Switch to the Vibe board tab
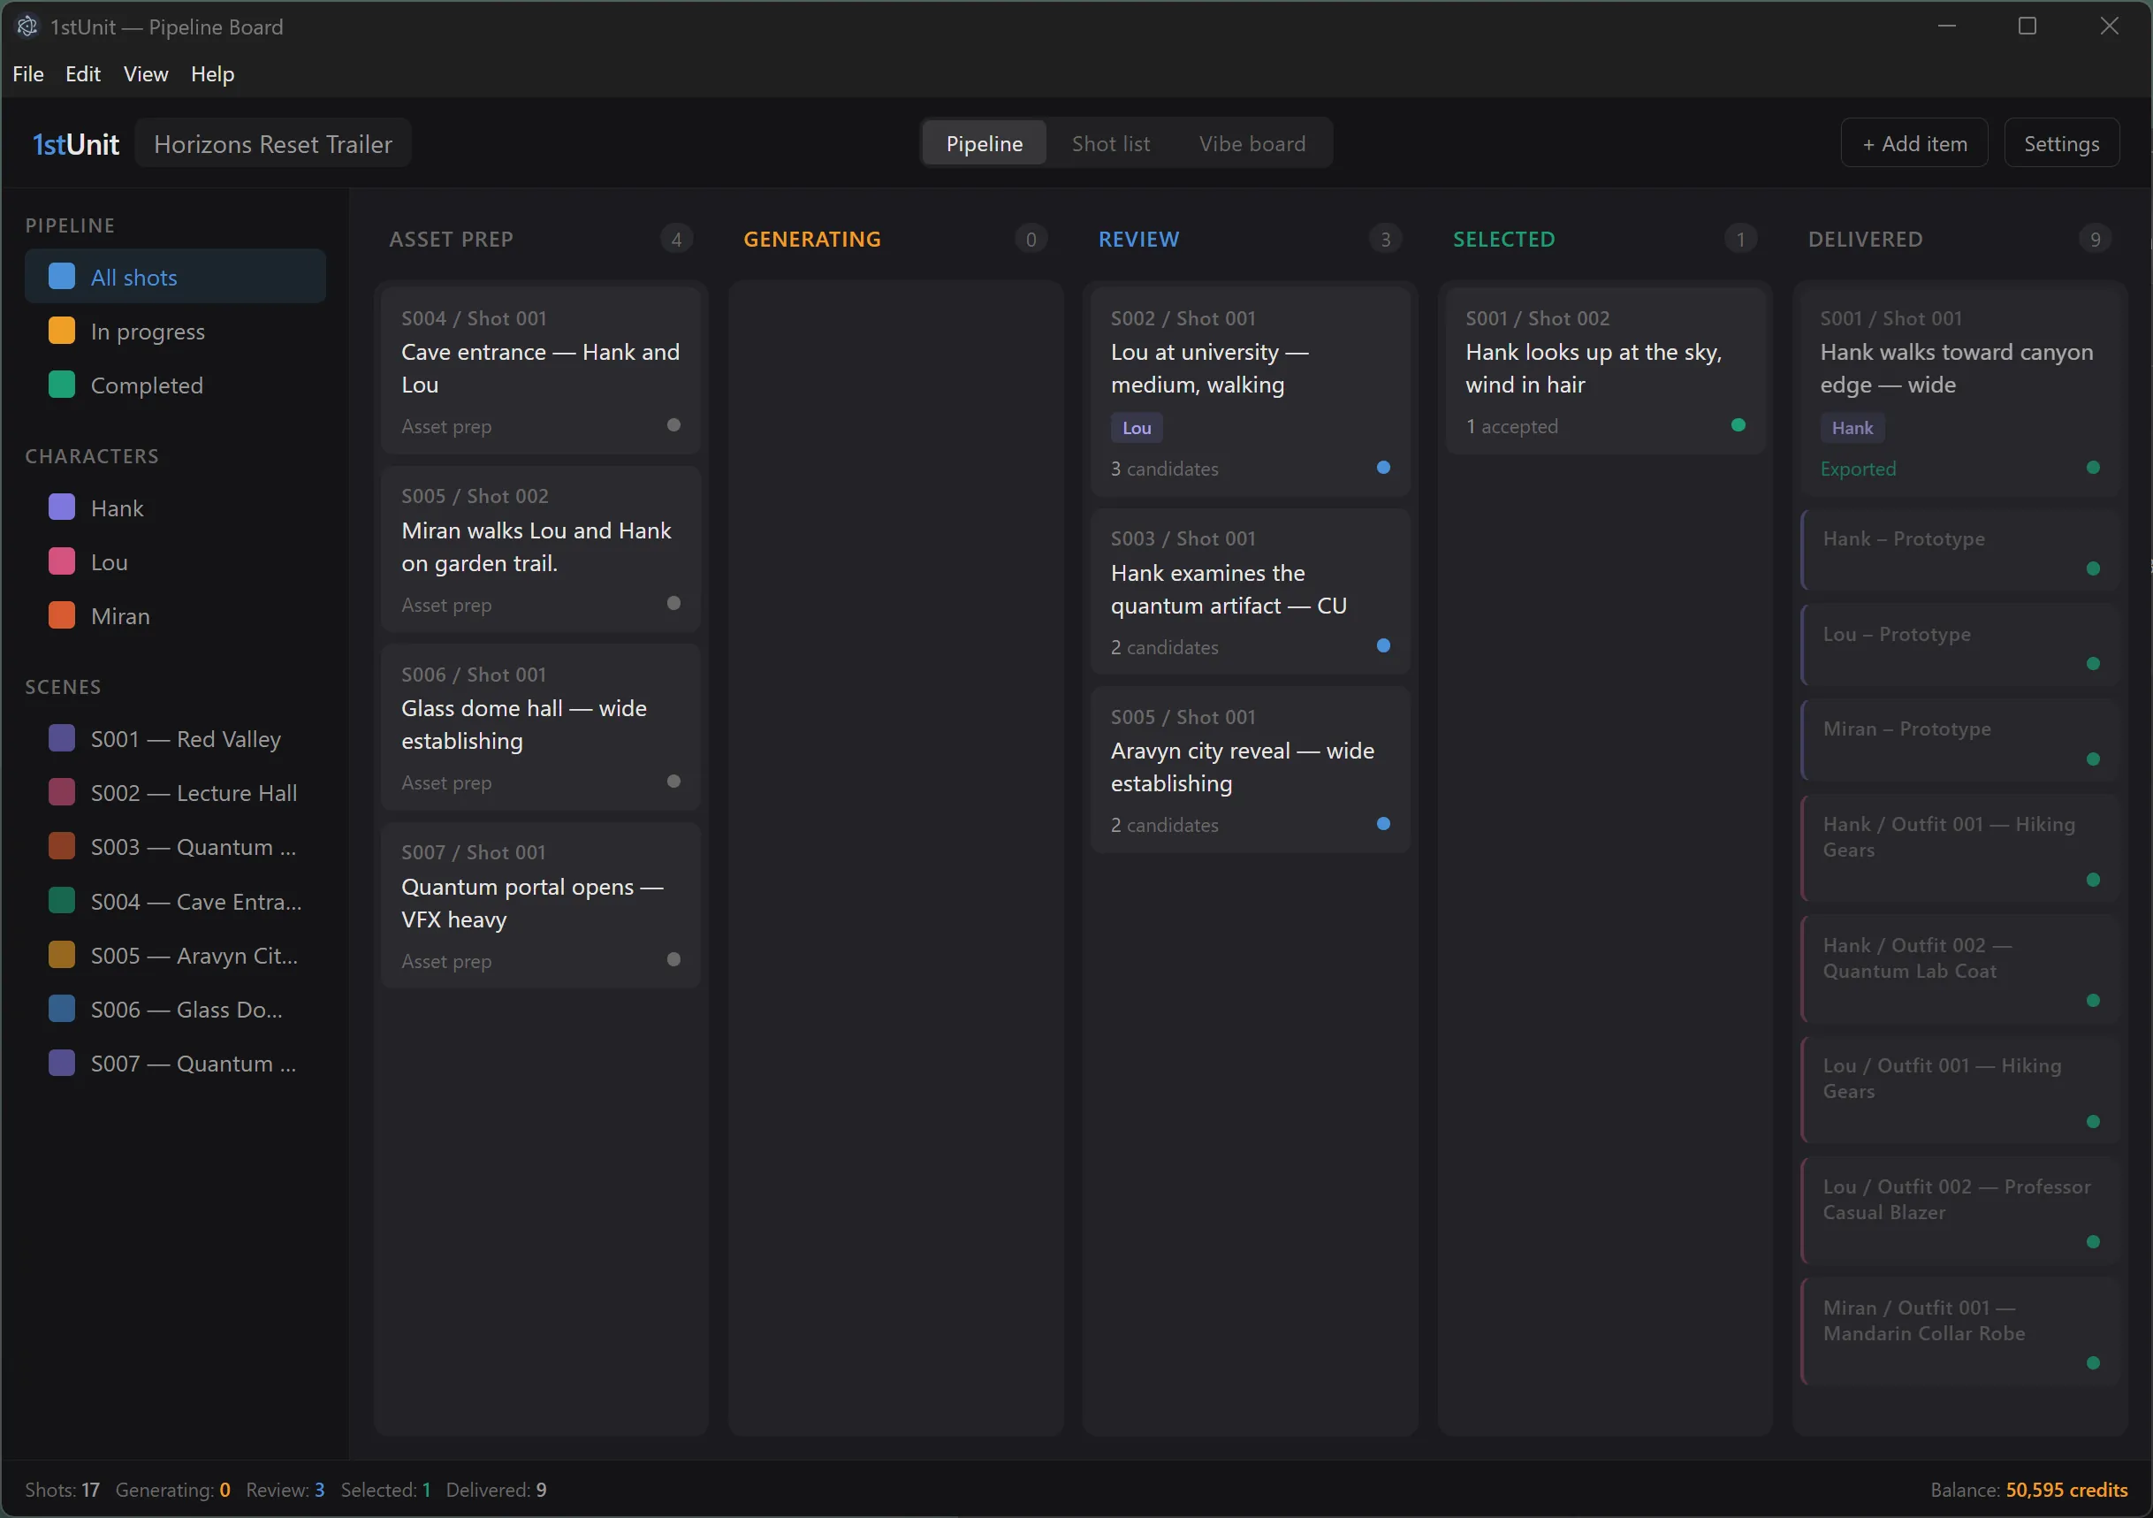The image size is (2153, 1518). (x=1251, y=143)
